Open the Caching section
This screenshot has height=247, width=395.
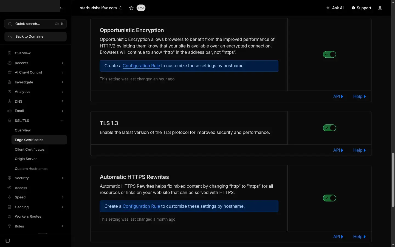[x=22, y=207]
